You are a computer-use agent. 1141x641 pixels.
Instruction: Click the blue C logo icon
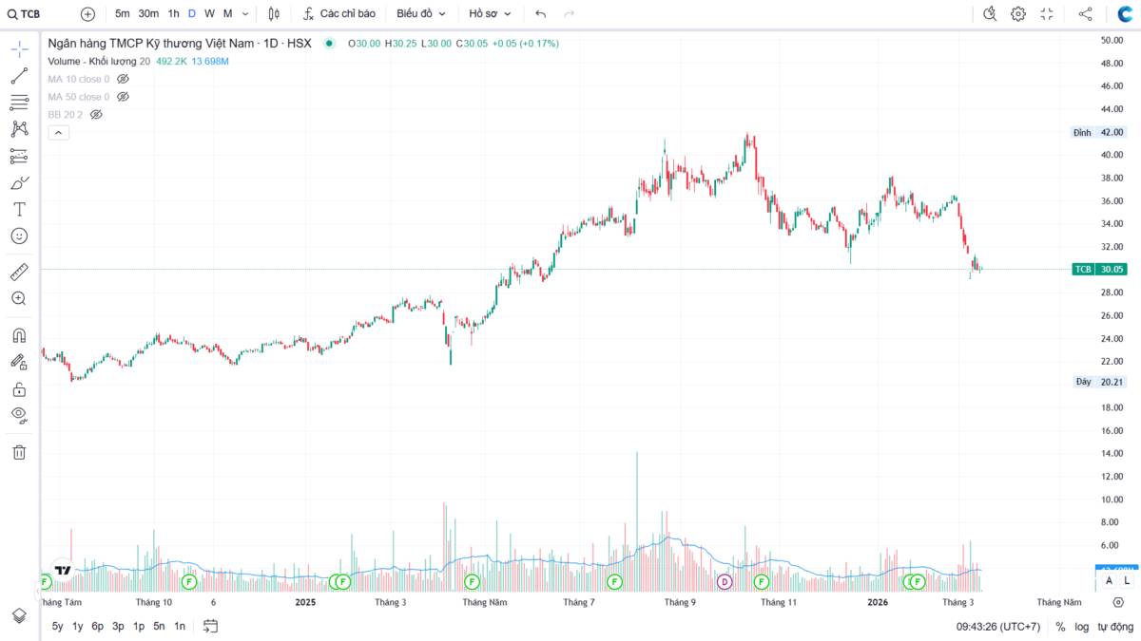tap(1125, 14)
